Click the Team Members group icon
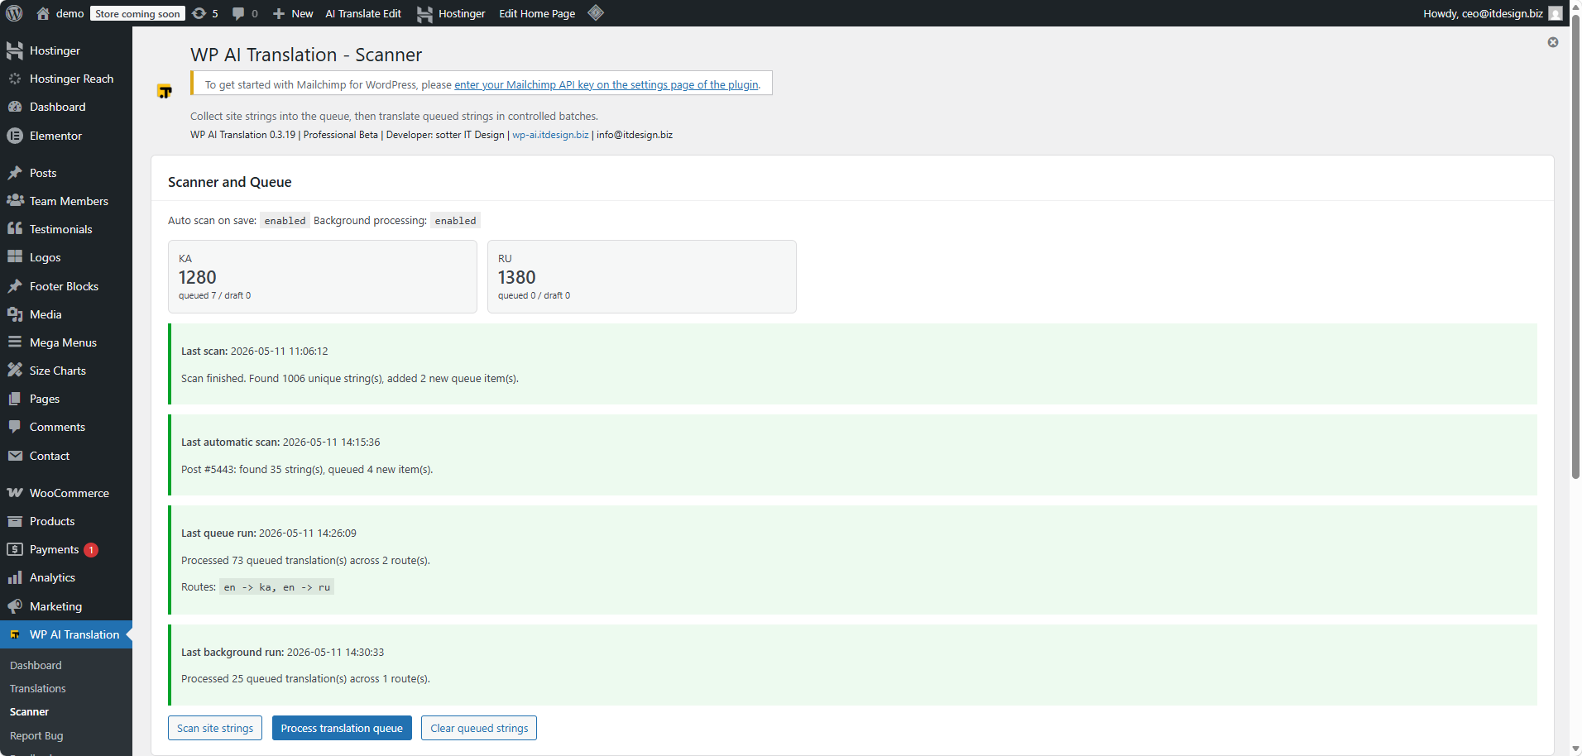The image size is (1582, 756). [x=15, y=201]
